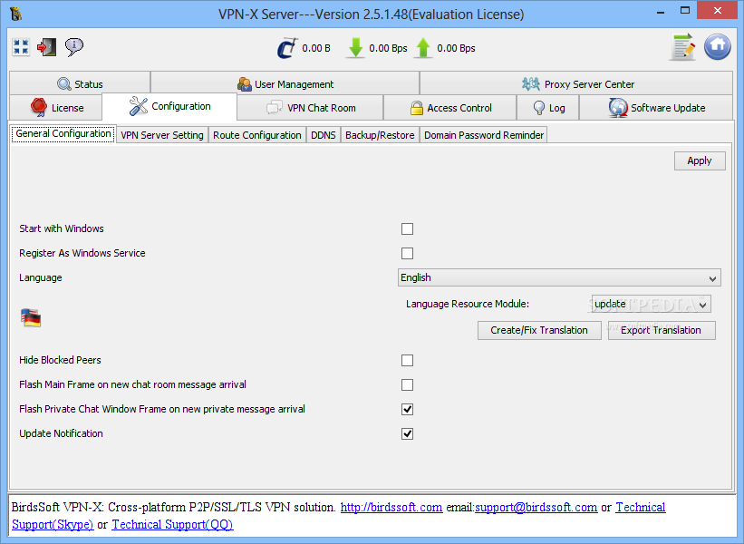This screenshot has width=744, height=544.
Task: Uncheck Update Notification checkbox
Action: coord(407,434)
